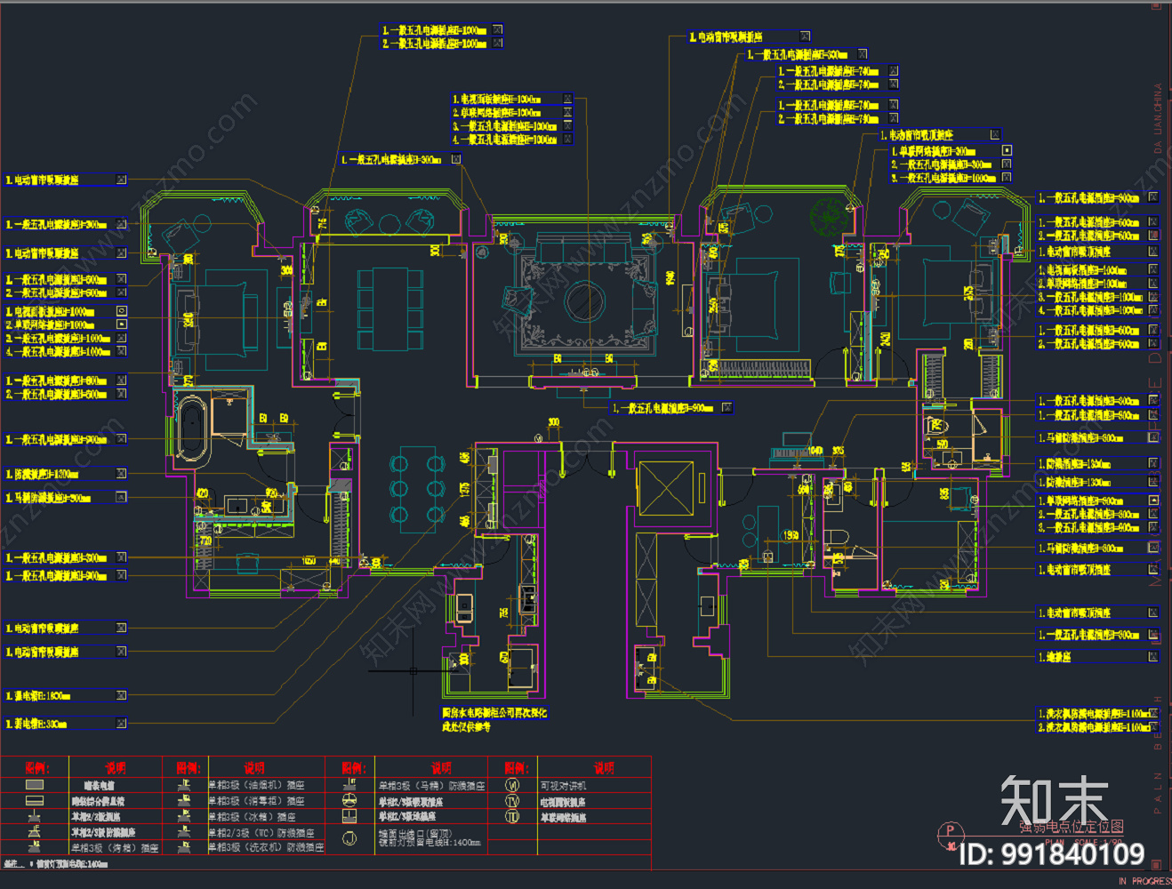Screen dimensions: 1172x889
Task: Click the 暗装电箱 legend symbol
Action: tap(34, 785)
